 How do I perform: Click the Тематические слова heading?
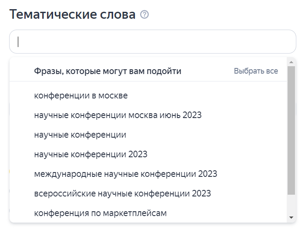coord(72,14)
